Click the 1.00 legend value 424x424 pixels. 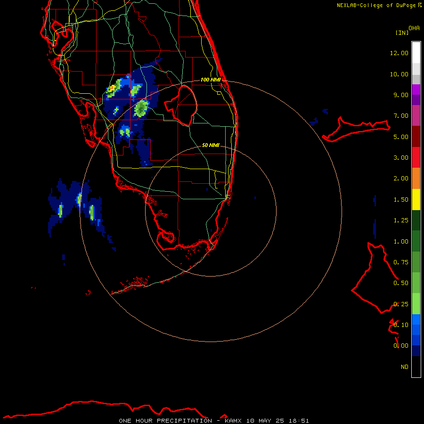[x=401, y=242]
